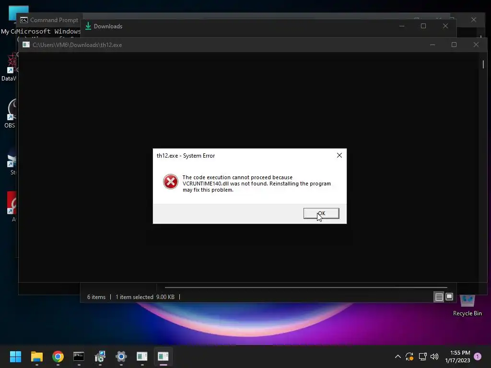Close the Downloads window
Screen dimensions: 491x368
pyautogui.click(x=445, y=26)
